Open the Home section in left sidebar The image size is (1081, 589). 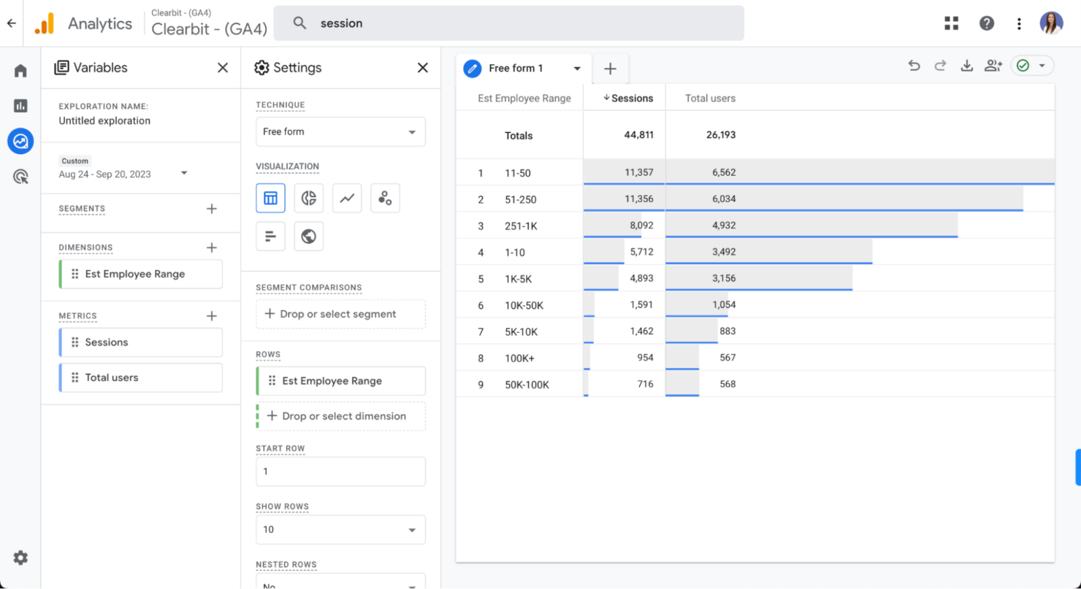pos(20,71)
